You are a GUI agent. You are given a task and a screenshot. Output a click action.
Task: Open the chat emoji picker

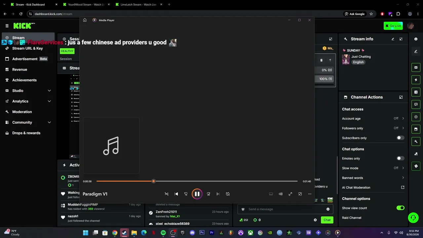coord(328,209)
